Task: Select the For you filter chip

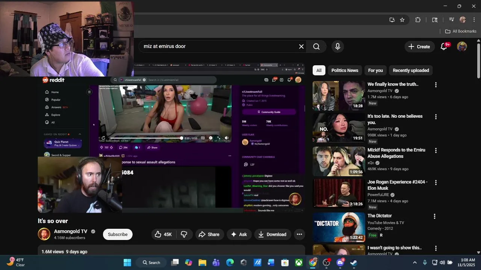Action: [x=375, y=70]
